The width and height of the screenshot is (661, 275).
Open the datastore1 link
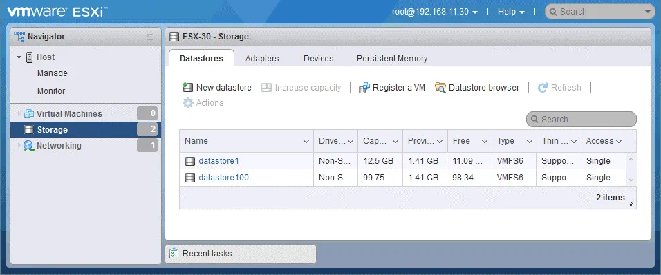218,161
